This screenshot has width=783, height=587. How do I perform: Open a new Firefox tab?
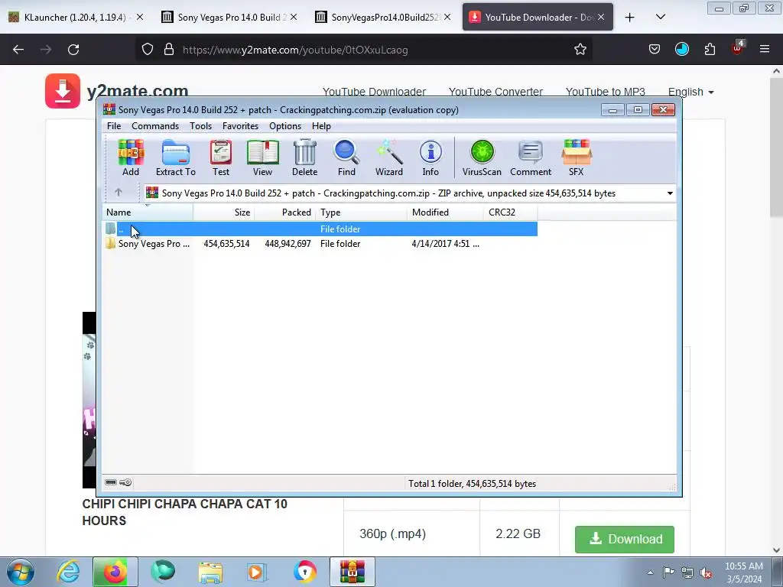point(630,17)
